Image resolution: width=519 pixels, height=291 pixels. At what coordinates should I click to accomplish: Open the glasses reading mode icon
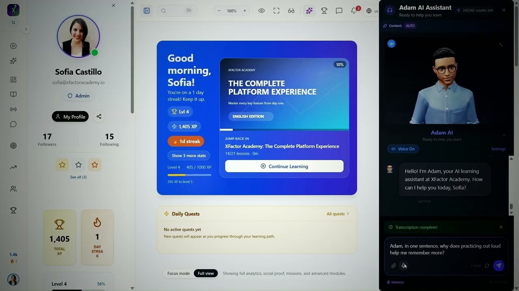(291, 11)
